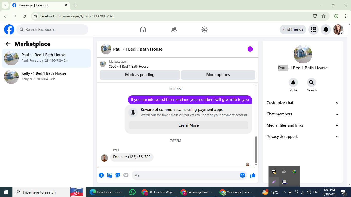
Task: Switch to the Messenger | Facebook tab
Action: click(40, 5)
